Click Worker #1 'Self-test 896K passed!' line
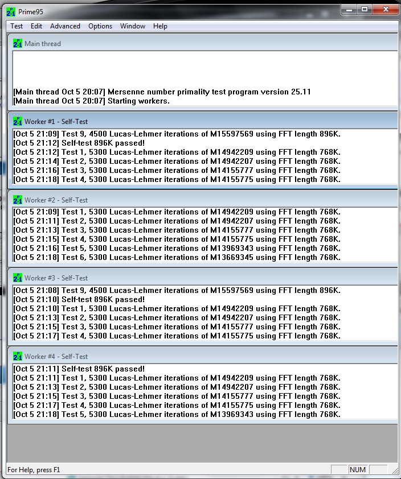The image size is (401, 479). point(79,143)
